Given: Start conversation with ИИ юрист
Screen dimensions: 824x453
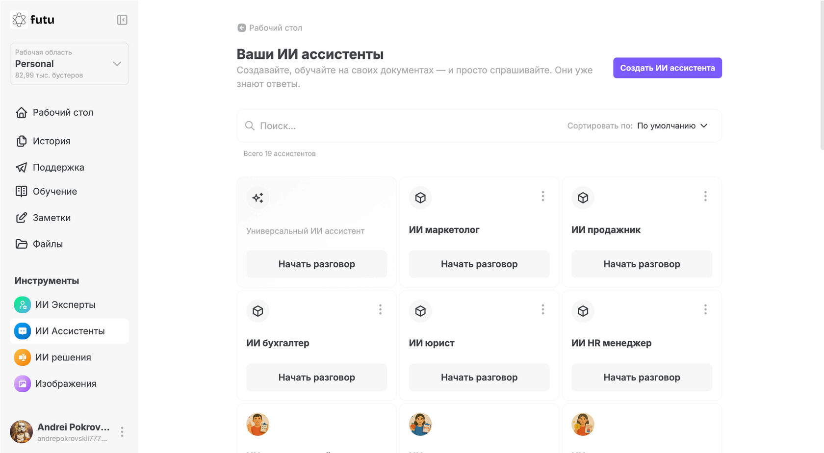Looking at the screenshot, I should (x=479, y=377).
